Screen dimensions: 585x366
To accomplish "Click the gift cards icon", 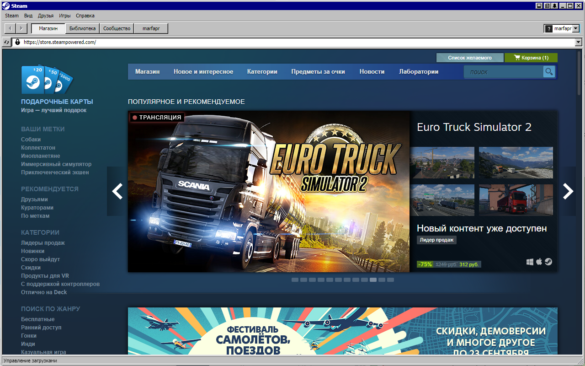I will [47, 80].
